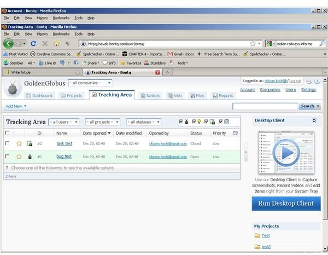Star the task test item
This screenshot has height=255, width=328.
coord(19,143)
